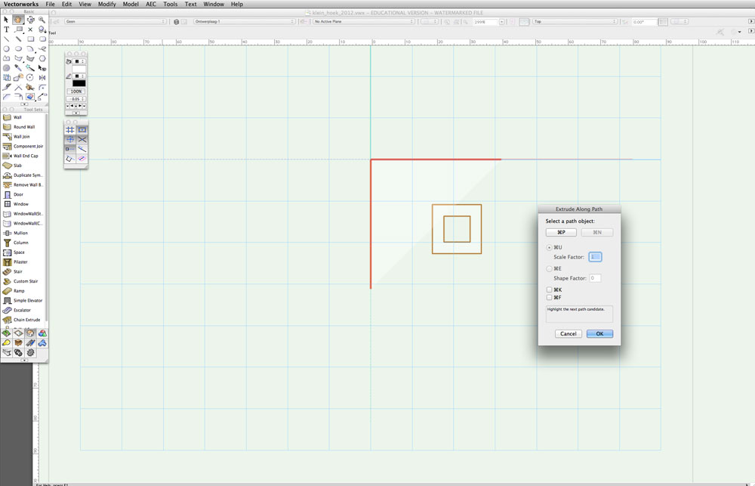
Task: Open pen style dropdown in Attributes palette
Action: click(79, 76)
